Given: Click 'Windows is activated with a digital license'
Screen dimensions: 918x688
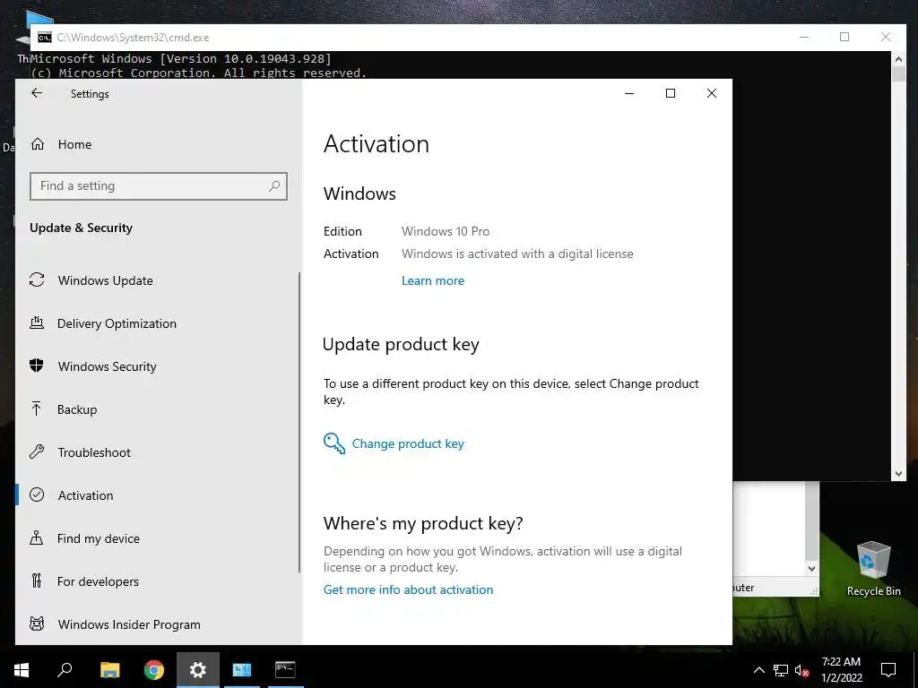Looking at the screenshot, I should click(x=517, y=254).
